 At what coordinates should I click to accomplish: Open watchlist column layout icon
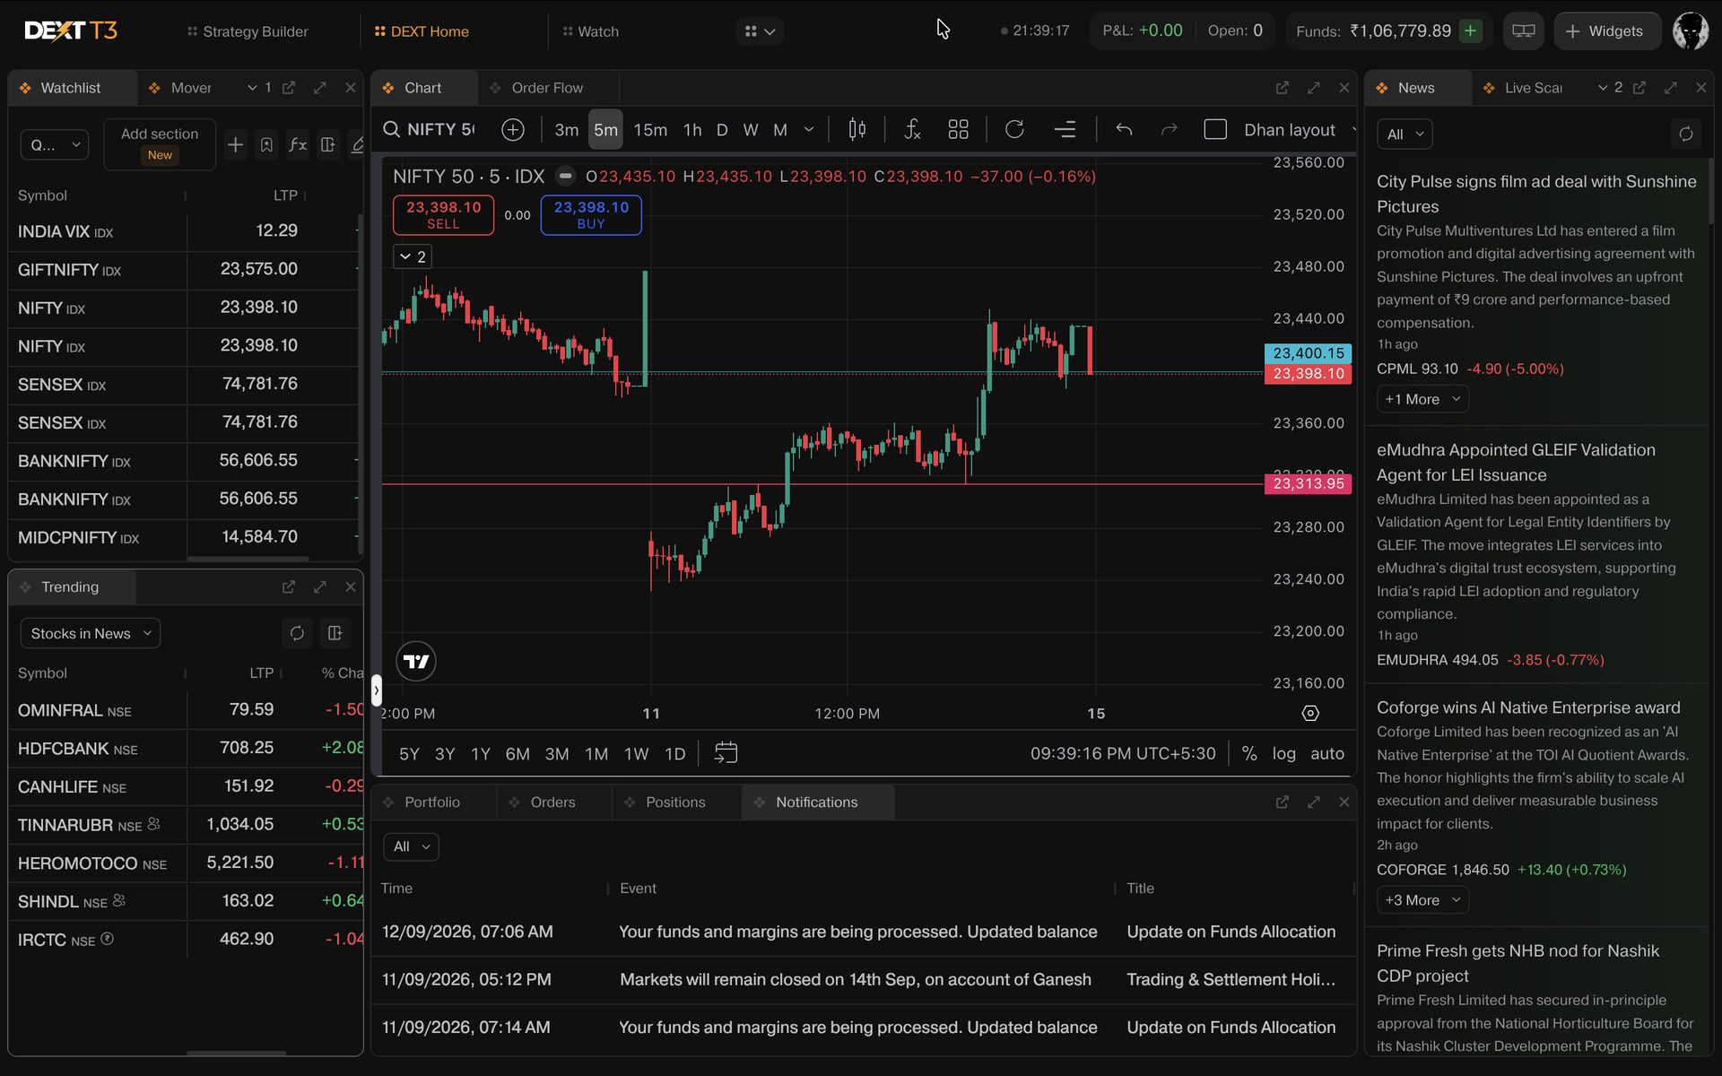pos(328,144)
